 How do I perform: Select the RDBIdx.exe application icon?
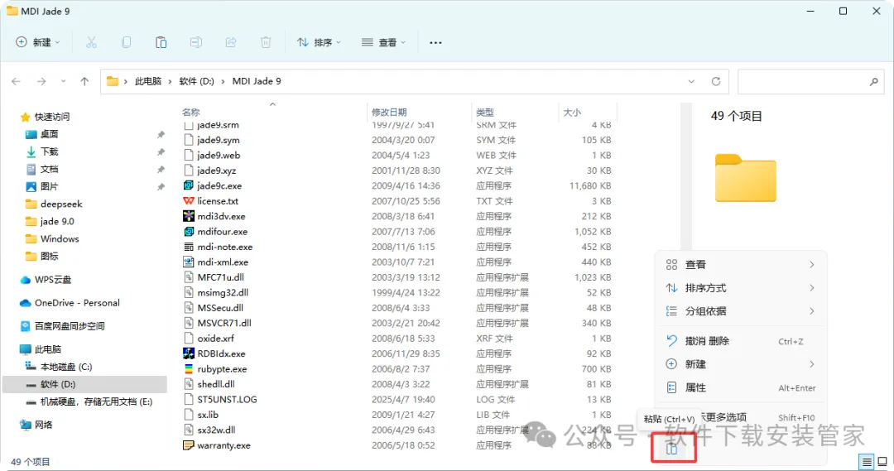tap(188, 353)
